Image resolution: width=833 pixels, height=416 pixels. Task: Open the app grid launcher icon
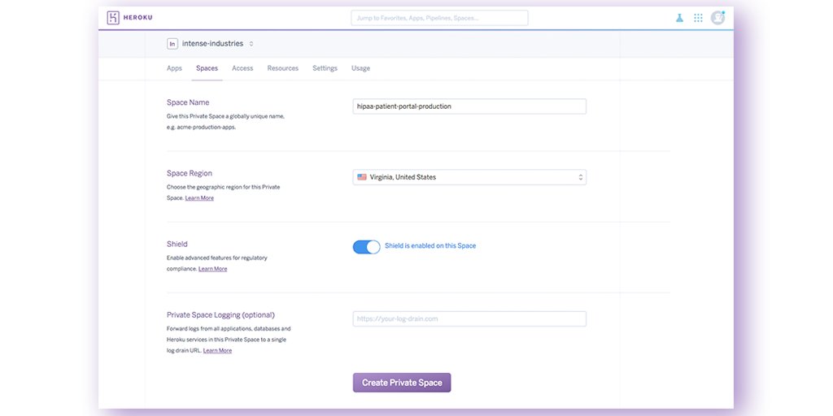pyautogui.click(x=698, y=18)
